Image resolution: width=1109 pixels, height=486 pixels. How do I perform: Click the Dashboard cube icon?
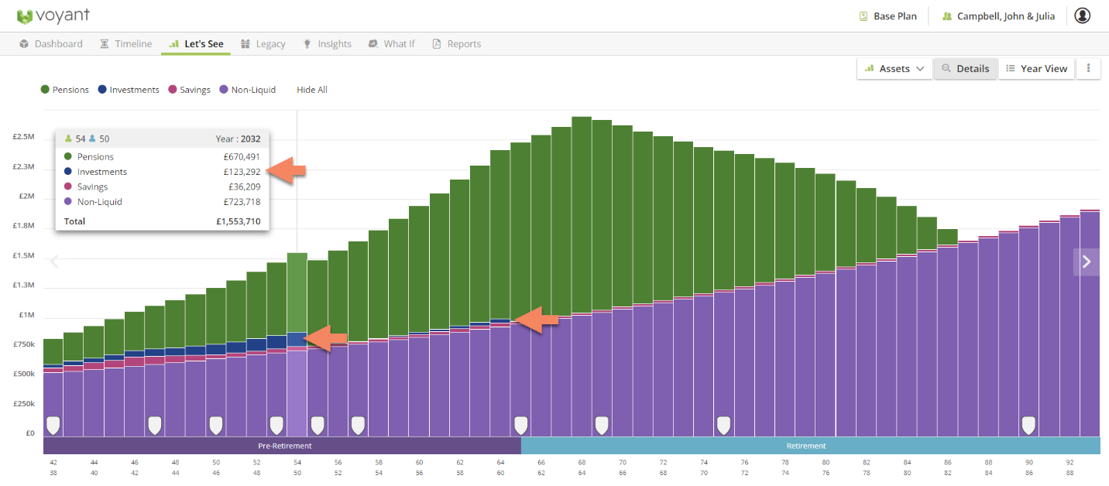pyautogui.click(x=25, y=44)
